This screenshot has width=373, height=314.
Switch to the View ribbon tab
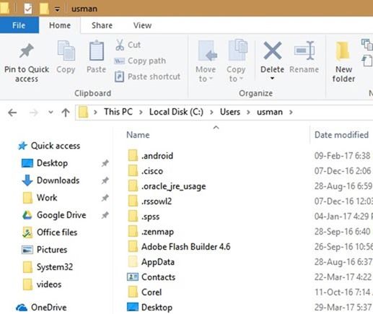[x=142, y=25]
